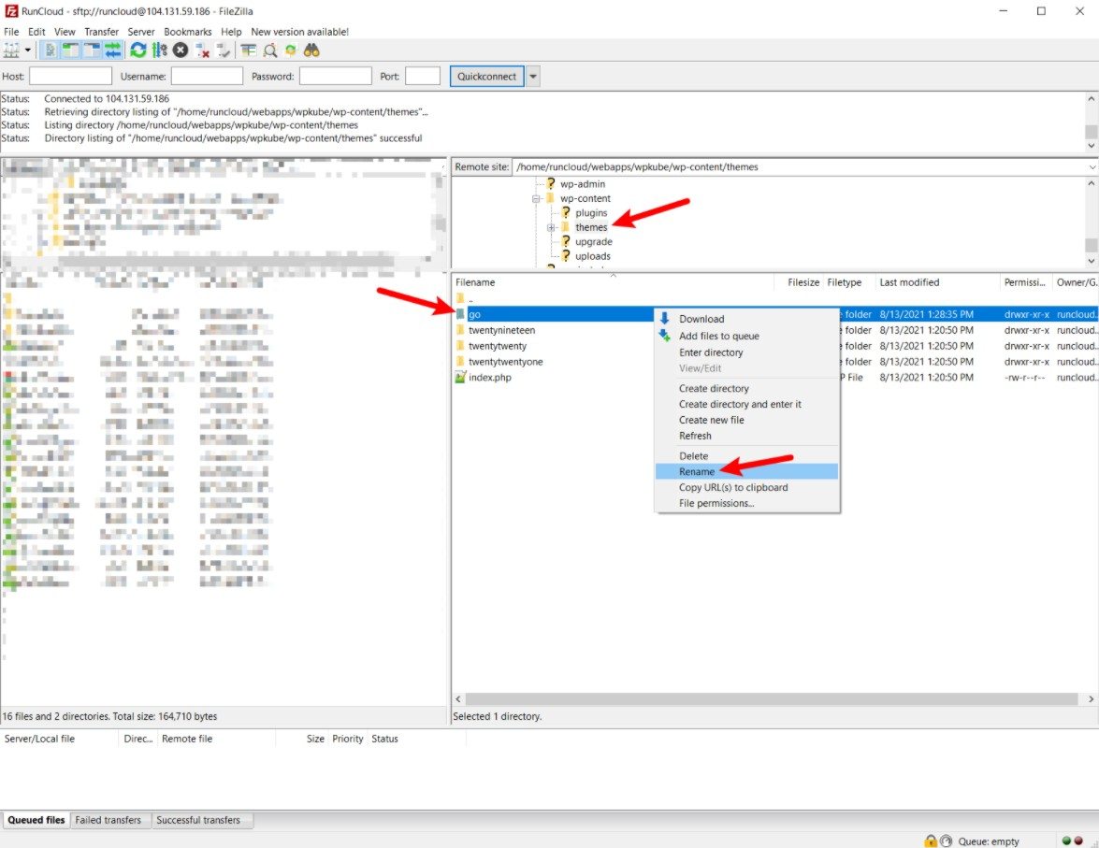Screen dimensions: 1099x848
Task: Choose Create new file
Action: [x=746, y=420]
